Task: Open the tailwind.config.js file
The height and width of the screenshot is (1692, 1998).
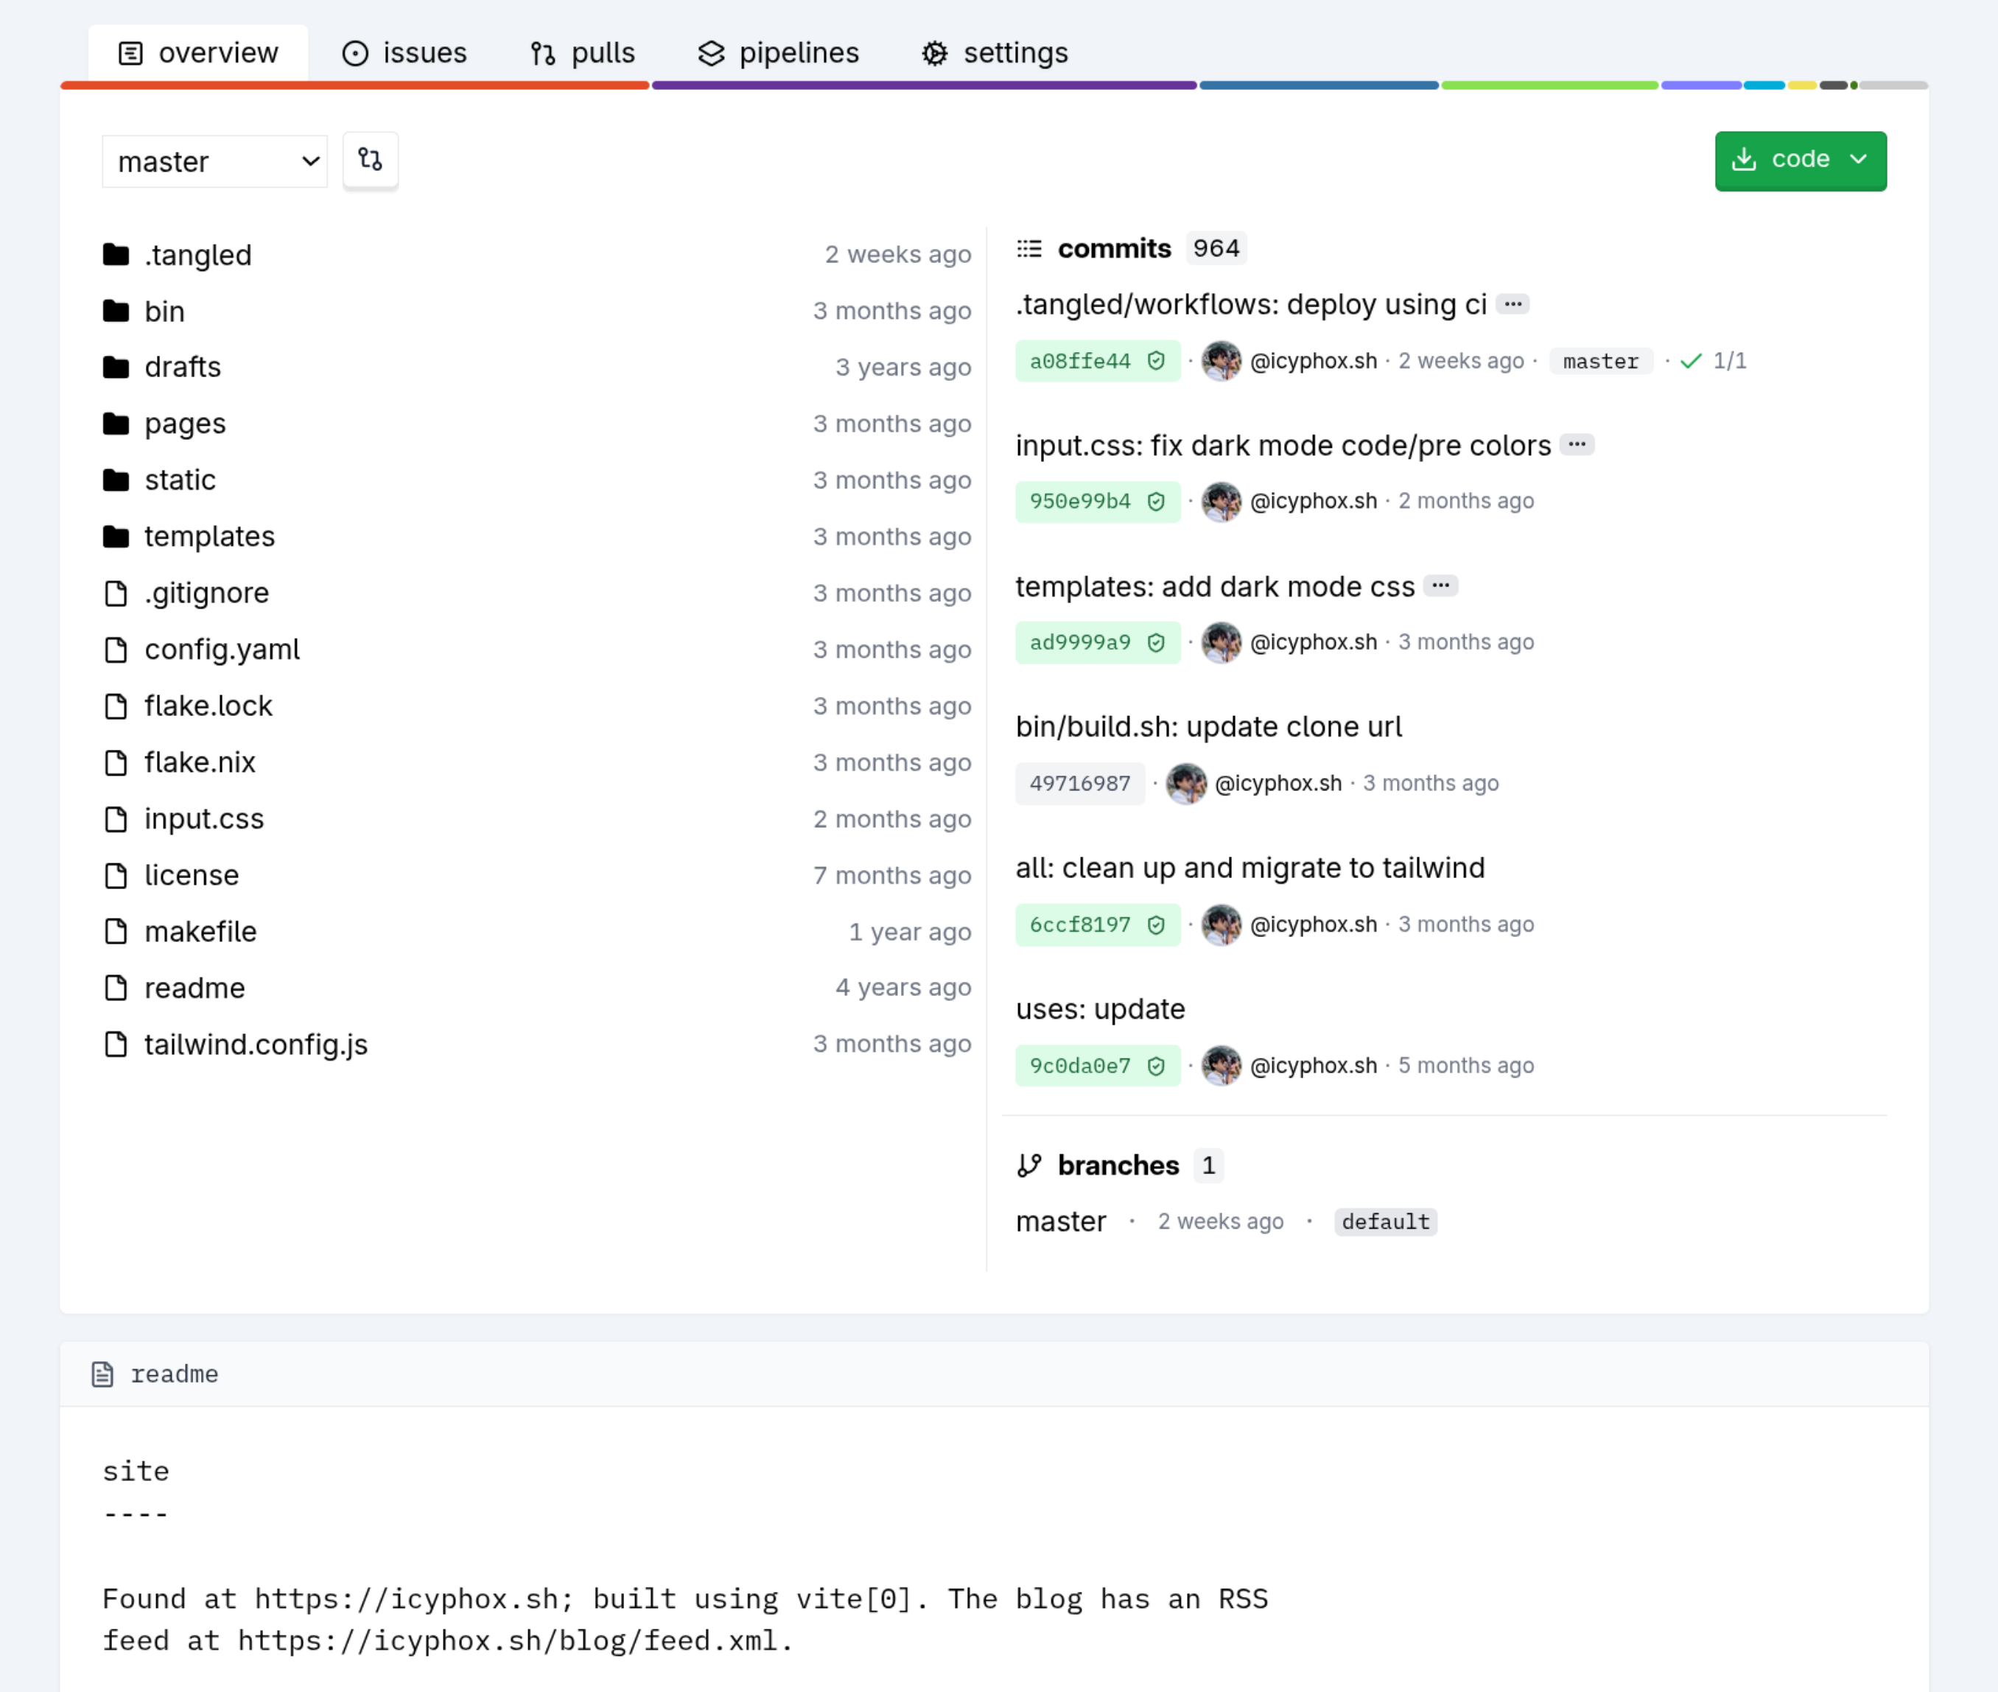Action: pos(255,1045)
